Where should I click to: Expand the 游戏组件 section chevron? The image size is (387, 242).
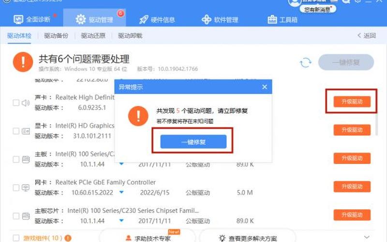pos(367,237)
